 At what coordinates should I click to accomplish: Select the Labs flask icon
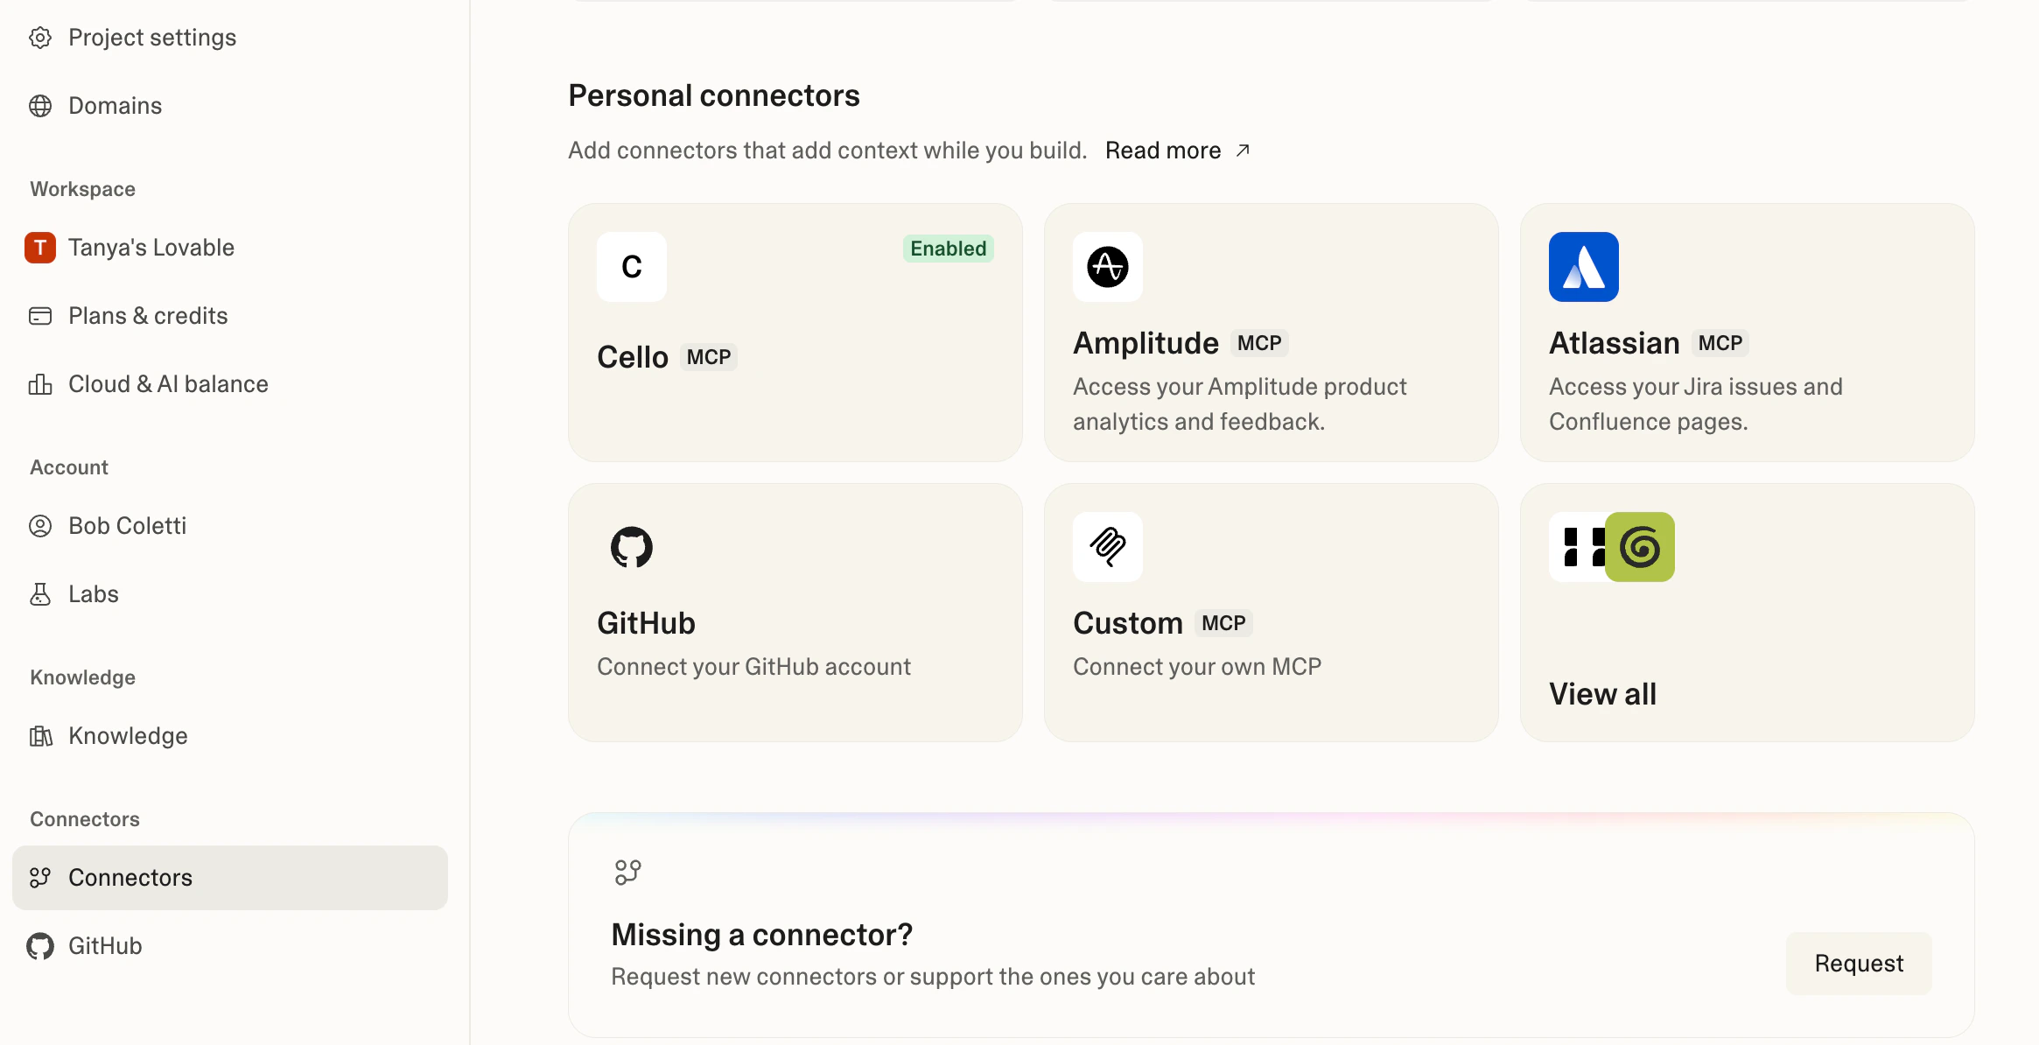click(x=40, y=593)
